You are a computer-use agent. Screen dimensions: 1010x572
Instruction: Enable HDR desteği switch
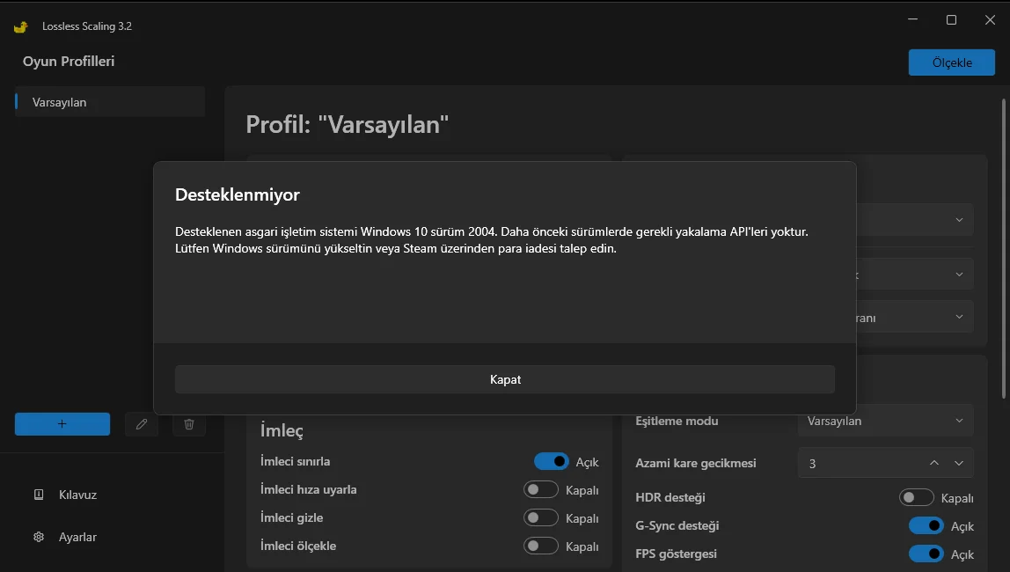click(x=916, y=497)
